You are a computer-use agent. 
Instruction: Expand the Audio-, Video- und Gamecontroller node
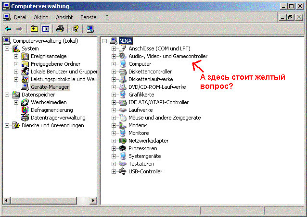pyautogui.click(x=114, y=56)
